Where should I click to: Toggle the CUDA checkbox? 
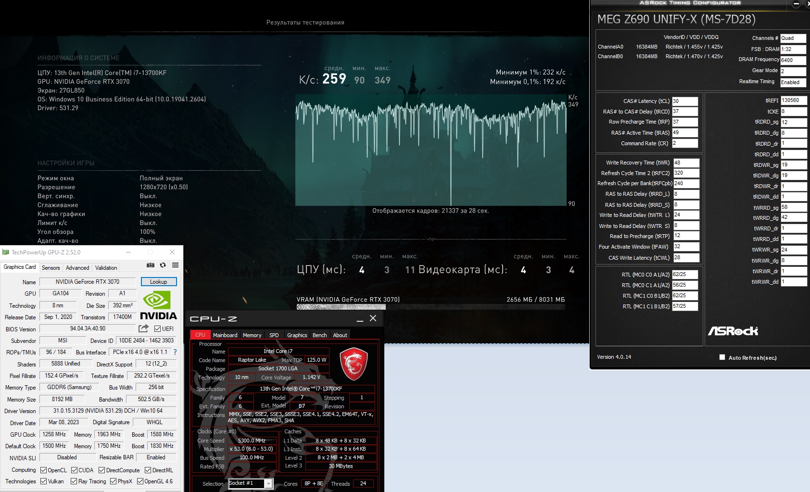[74, 470]
